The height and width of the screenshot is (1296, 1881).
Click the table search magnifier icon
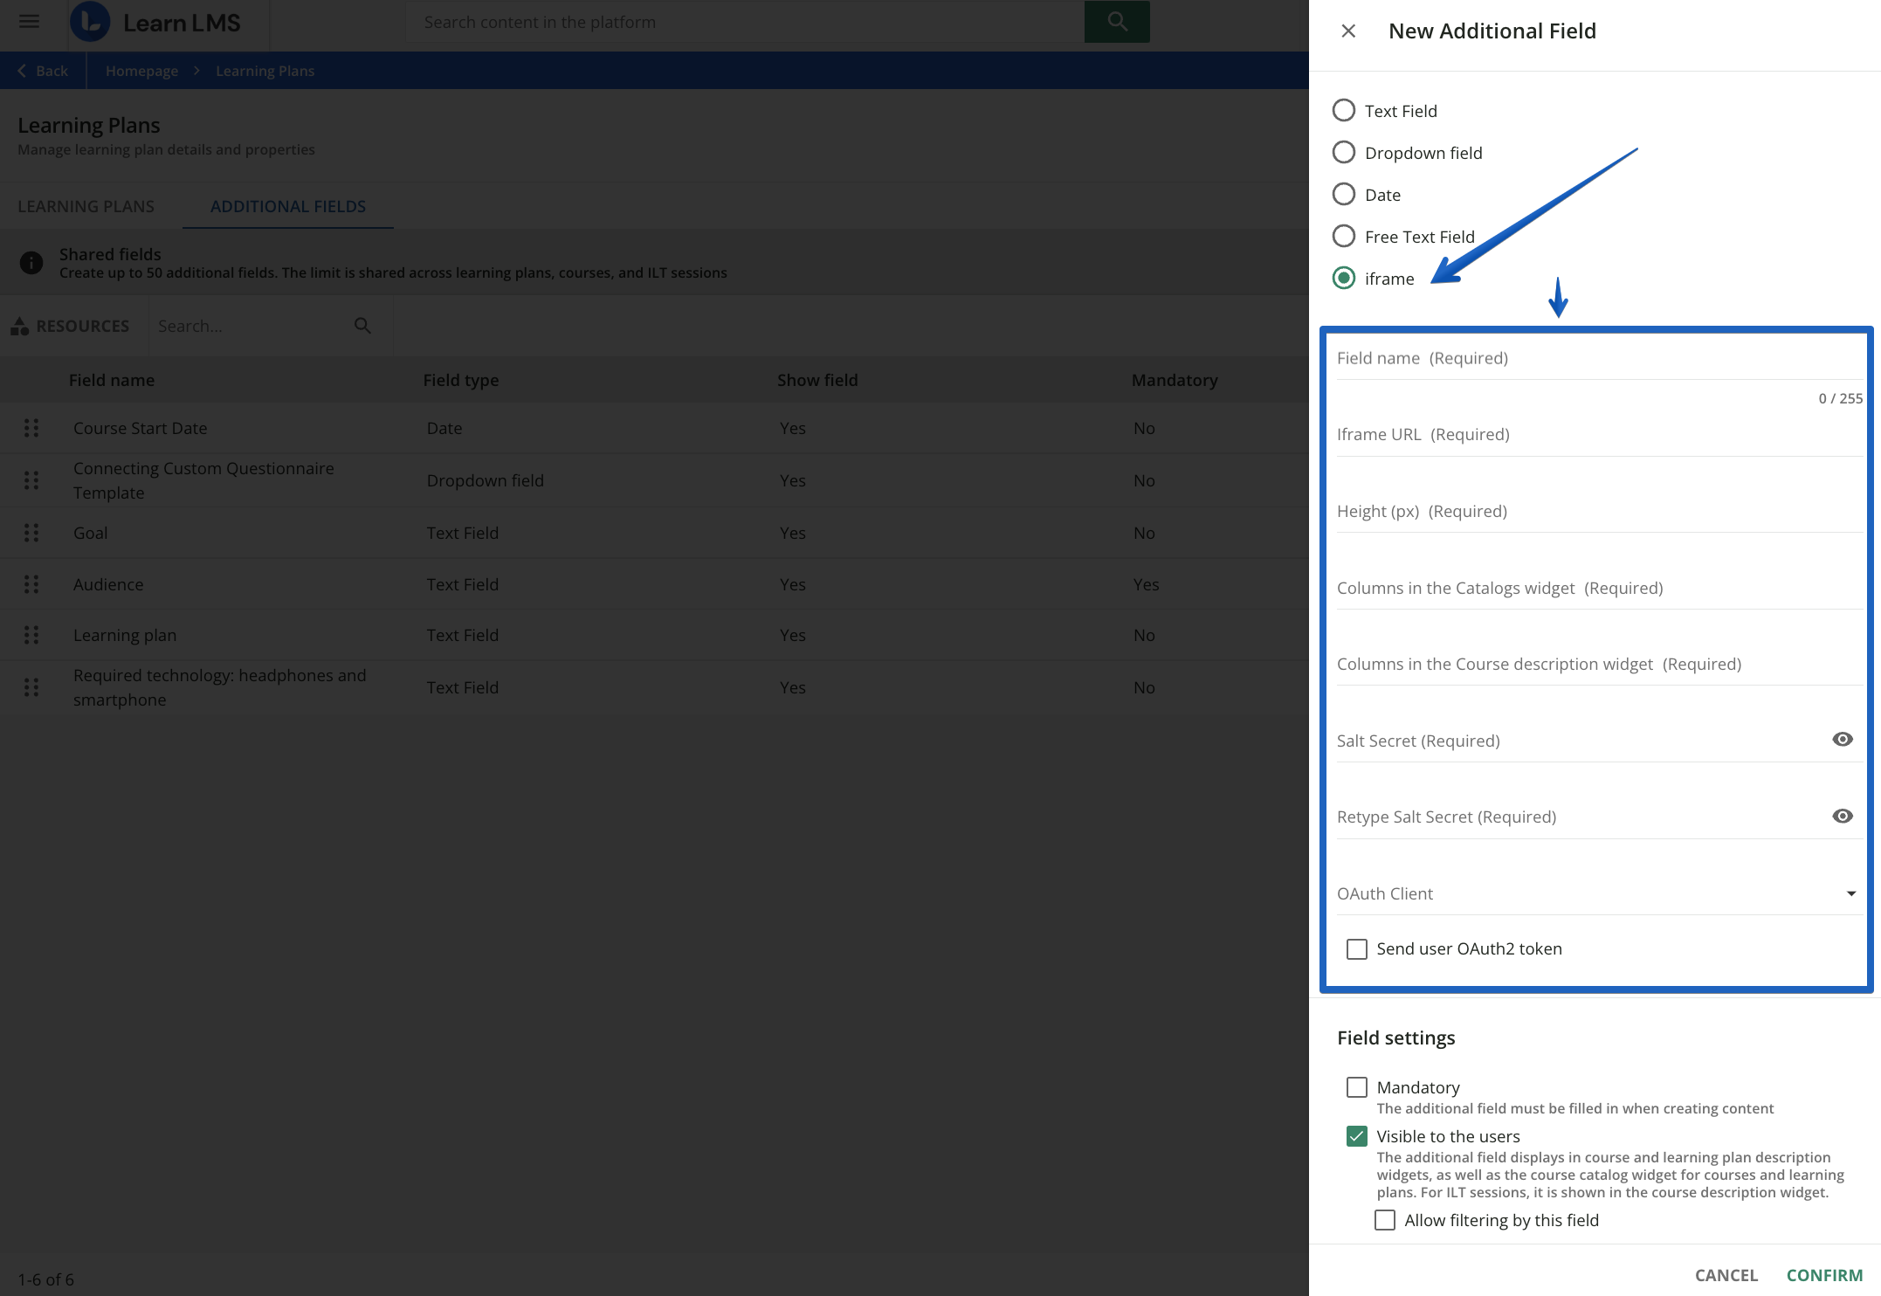tap(362, 326)
